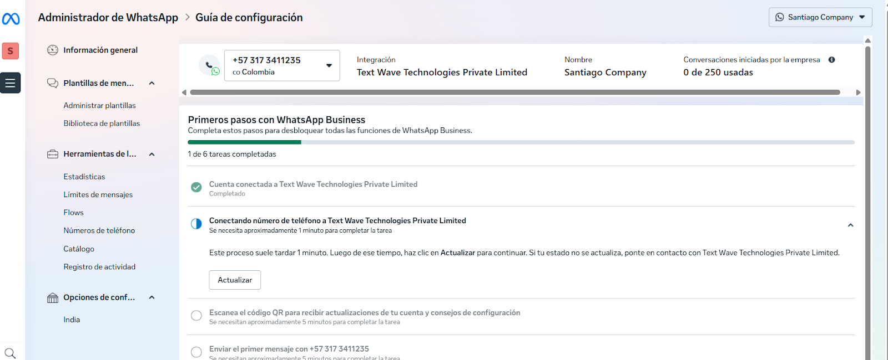
Task: Open the +57 317 3411235 phone number dropdown
Action: pyautogui.click(x=282, y=65)
